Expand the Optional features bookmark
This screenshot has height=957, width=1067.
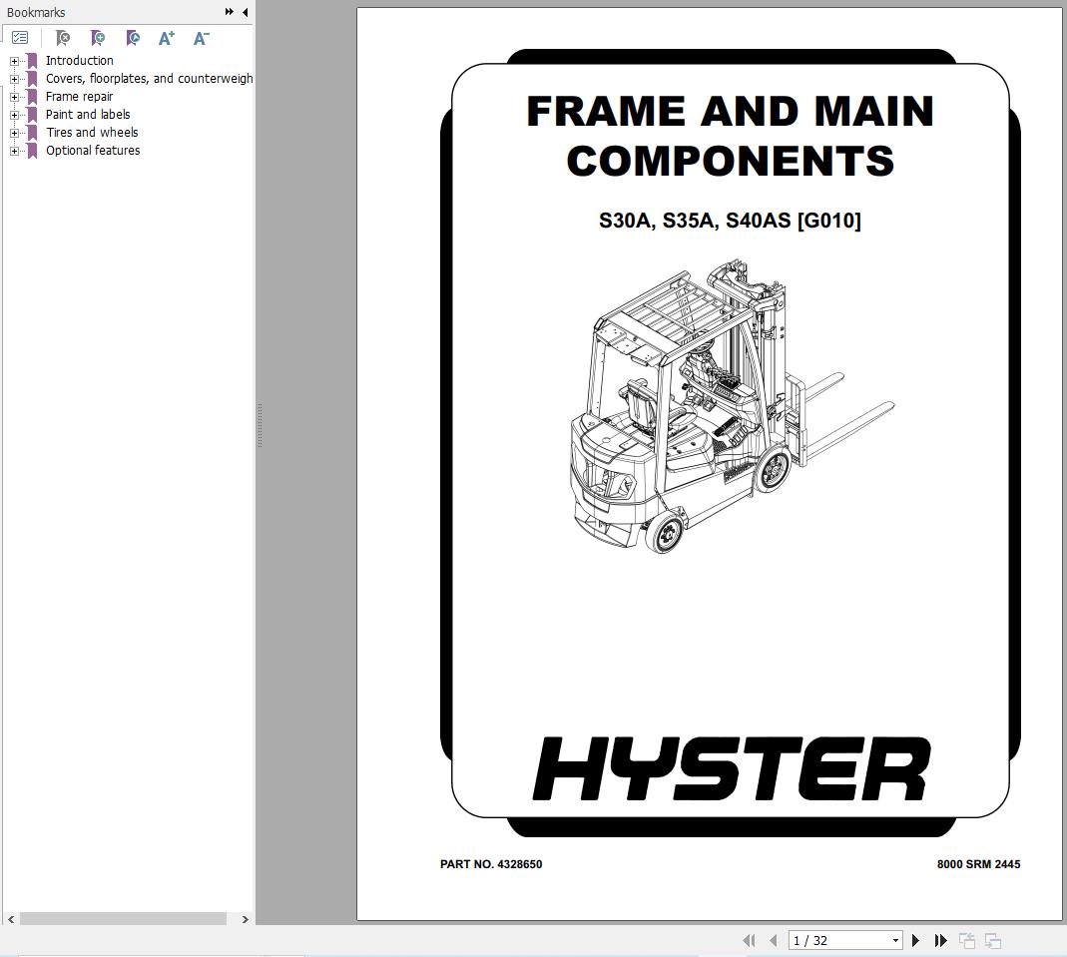14,151
